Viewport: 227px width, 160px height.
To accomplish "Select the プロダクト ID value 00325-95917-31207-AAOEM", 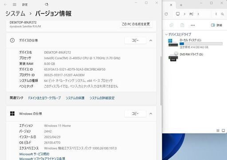I will click(x=64, y=75).
